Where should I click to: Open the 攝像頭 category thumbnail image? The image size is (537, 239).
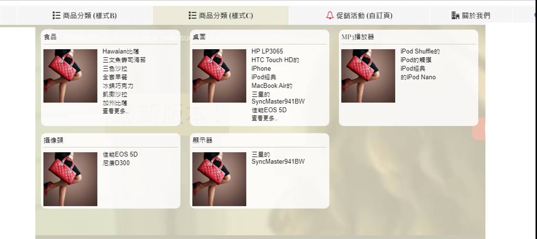pyautogui.click(x=70, y=179)
